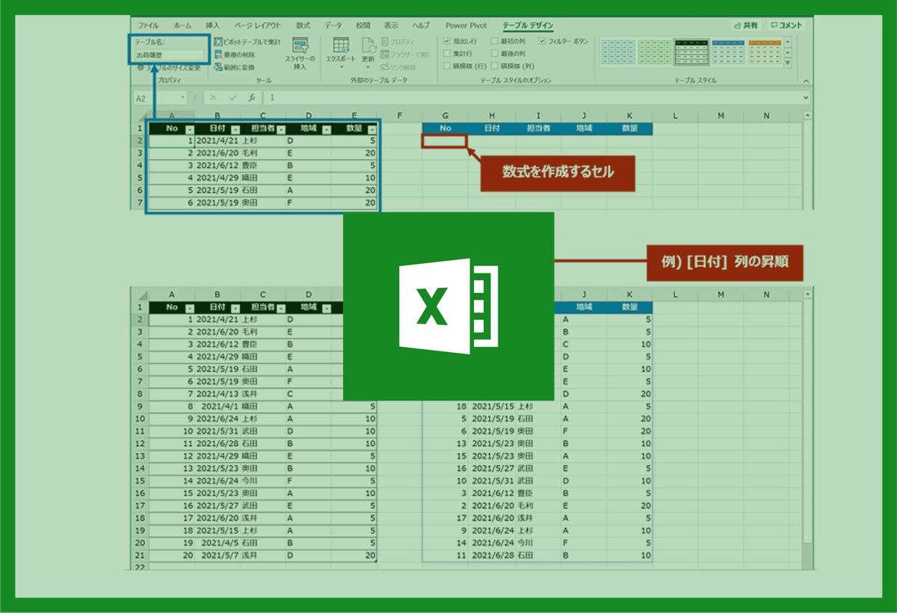
Task: Click the 重複の削除 icon
Action: click(x=218, y=55)
